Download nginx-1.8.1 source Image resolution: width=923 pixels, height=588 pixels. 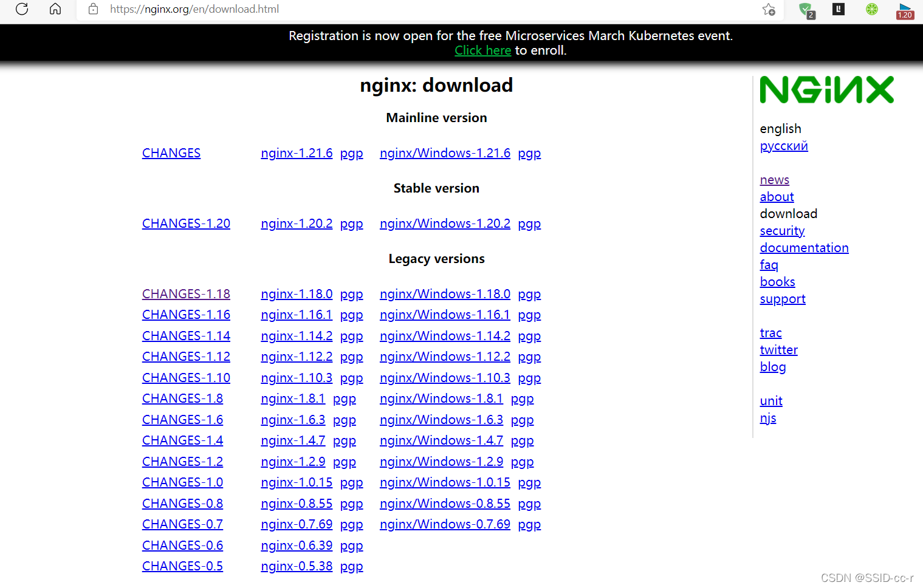point(293,398)
